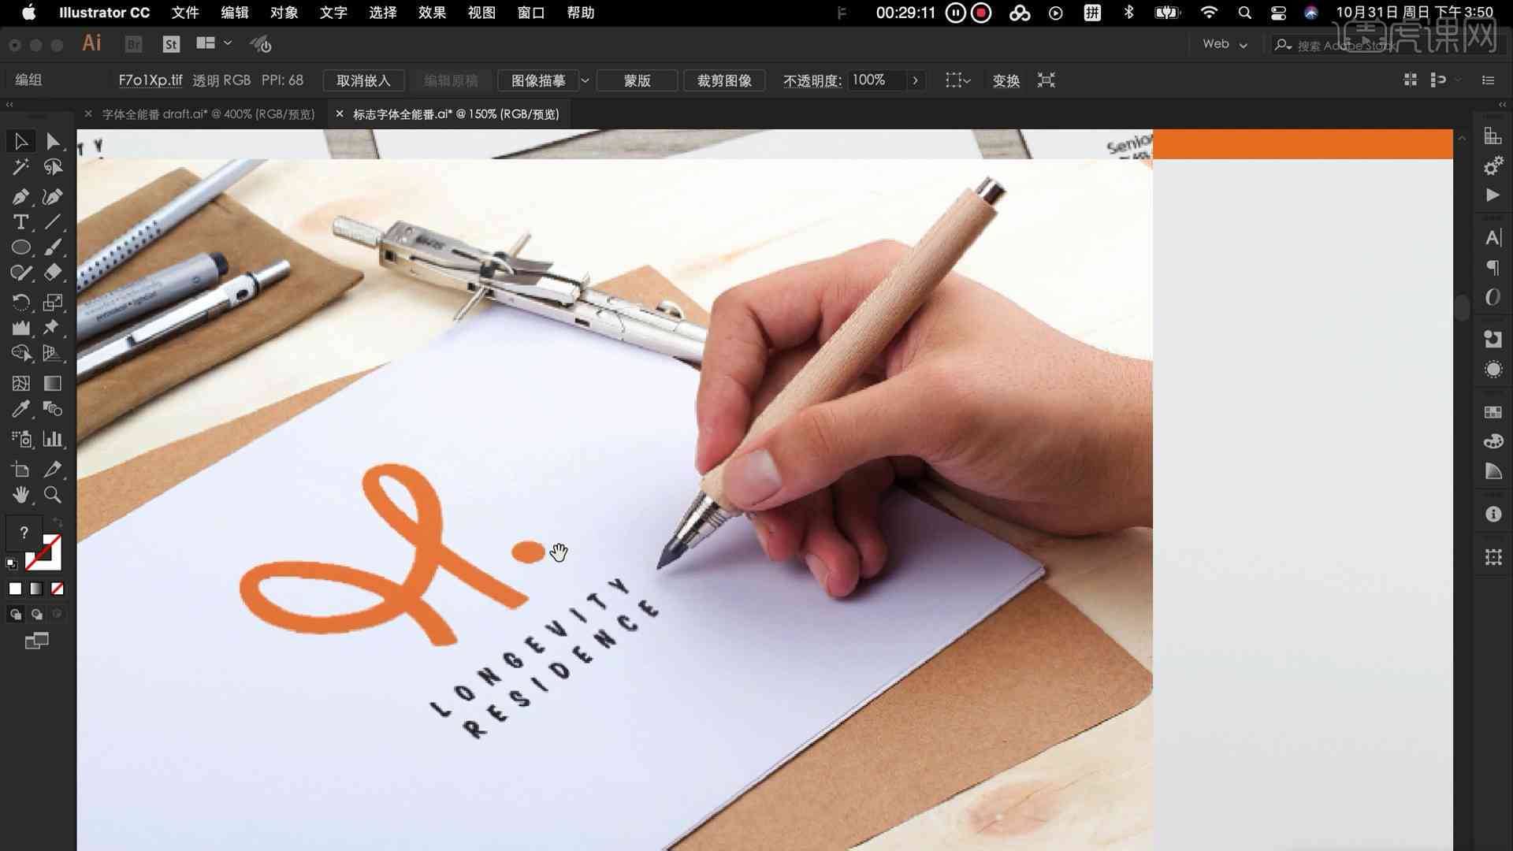Toggle the 裁剪图像 option

[x=724, y=80]
